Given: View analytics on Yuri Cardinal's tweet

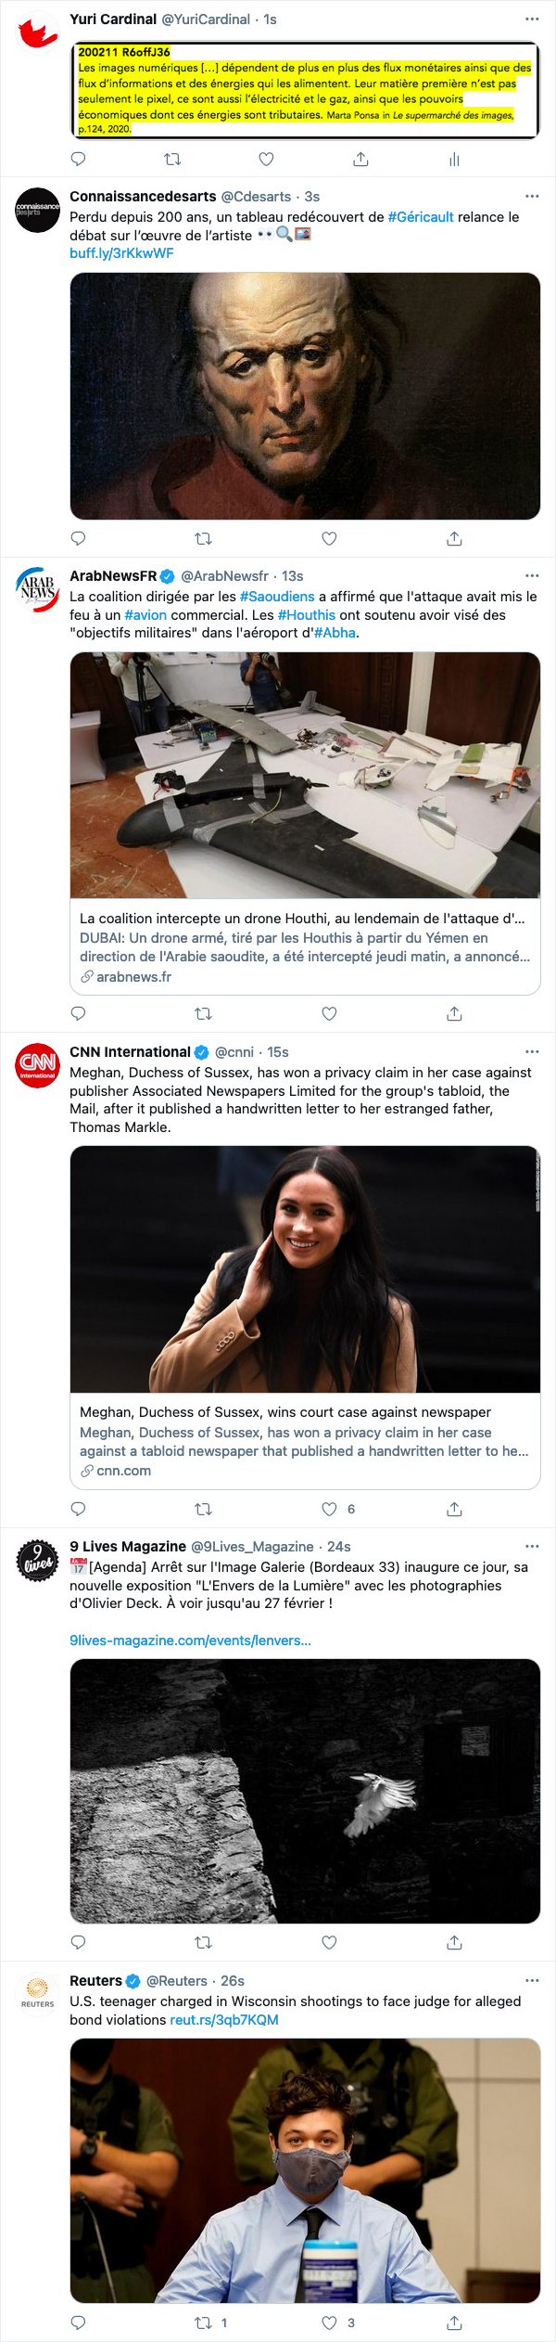Looking at the screenshot, I should pos(454,160).
